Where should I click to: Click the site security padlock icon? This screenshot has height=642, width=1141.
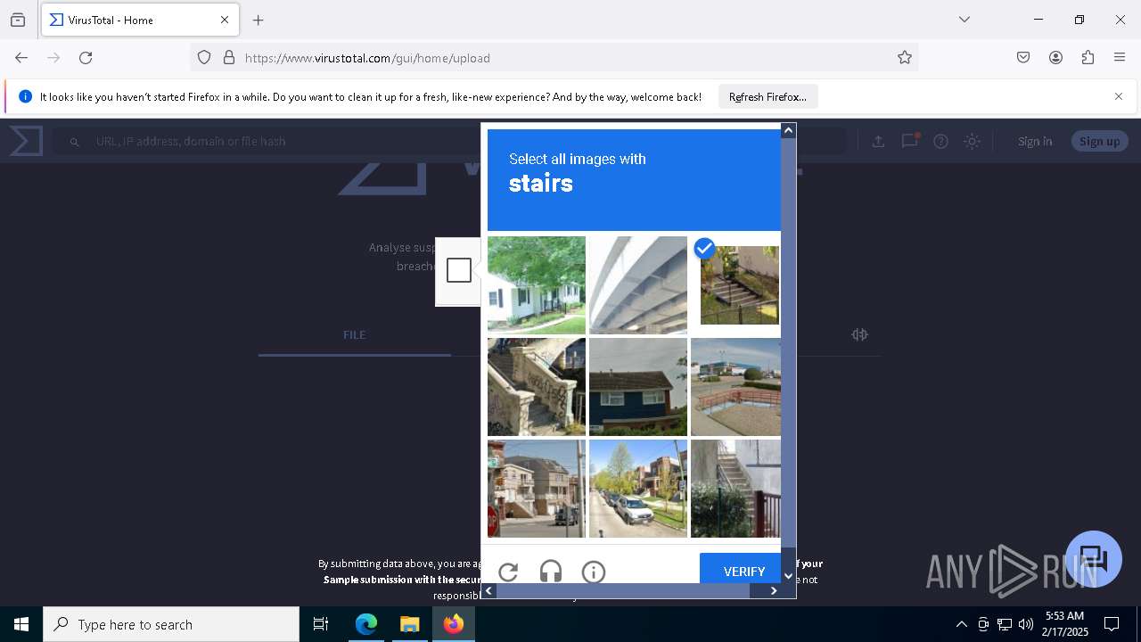229,58
